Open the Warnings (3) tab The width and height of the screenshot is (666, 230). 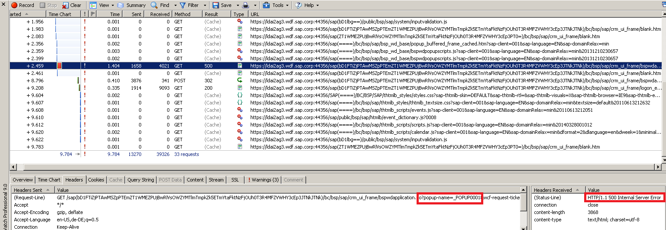[x=263, y=180]
